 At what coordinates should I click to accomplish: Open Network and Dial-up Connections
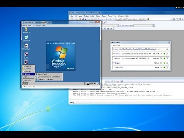click(49, 77)
